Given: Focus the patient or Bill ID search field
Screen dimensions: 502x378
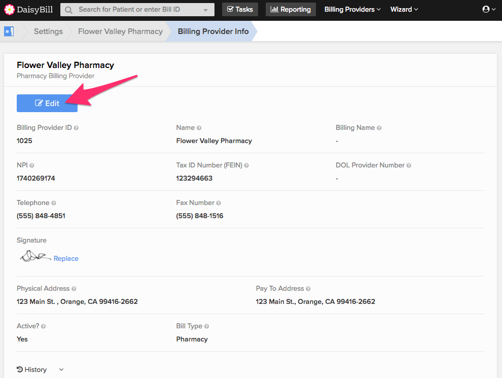Looking at the screenshot, I should (137, 10).
